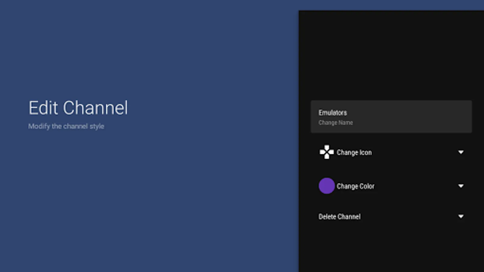Open the Change Icon option
The image size is (484, 272).
click(391, 152)
